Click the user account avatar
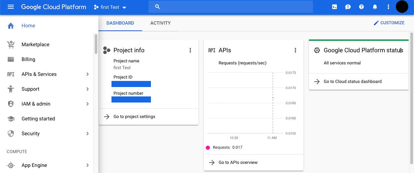The height and width of the screenshot is (173, 414). coord(402,7)
